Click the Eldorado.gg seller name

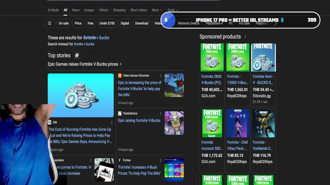pyautogui.click(x=262, y=96)
